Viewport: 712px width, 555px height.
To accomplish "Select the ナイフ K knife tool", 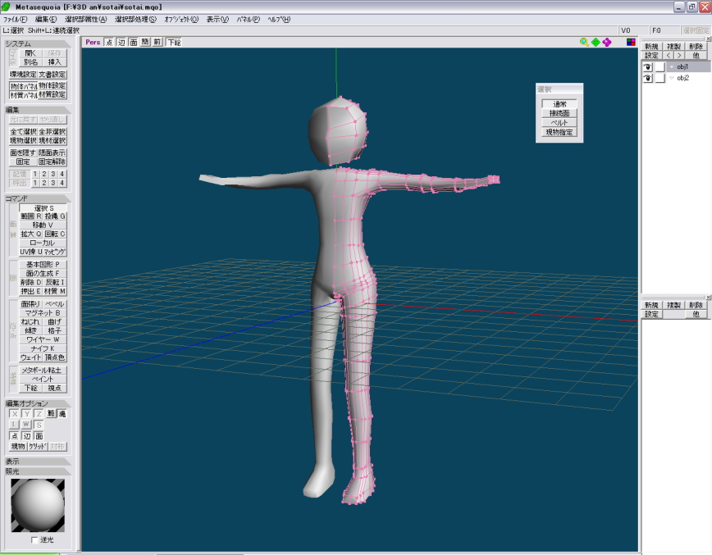I will point(43,348).
